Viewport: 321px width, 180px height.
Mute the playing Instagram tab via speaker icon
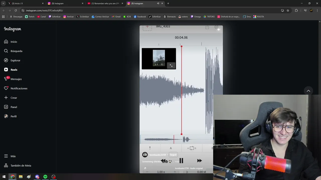click(x=158, y=3)
